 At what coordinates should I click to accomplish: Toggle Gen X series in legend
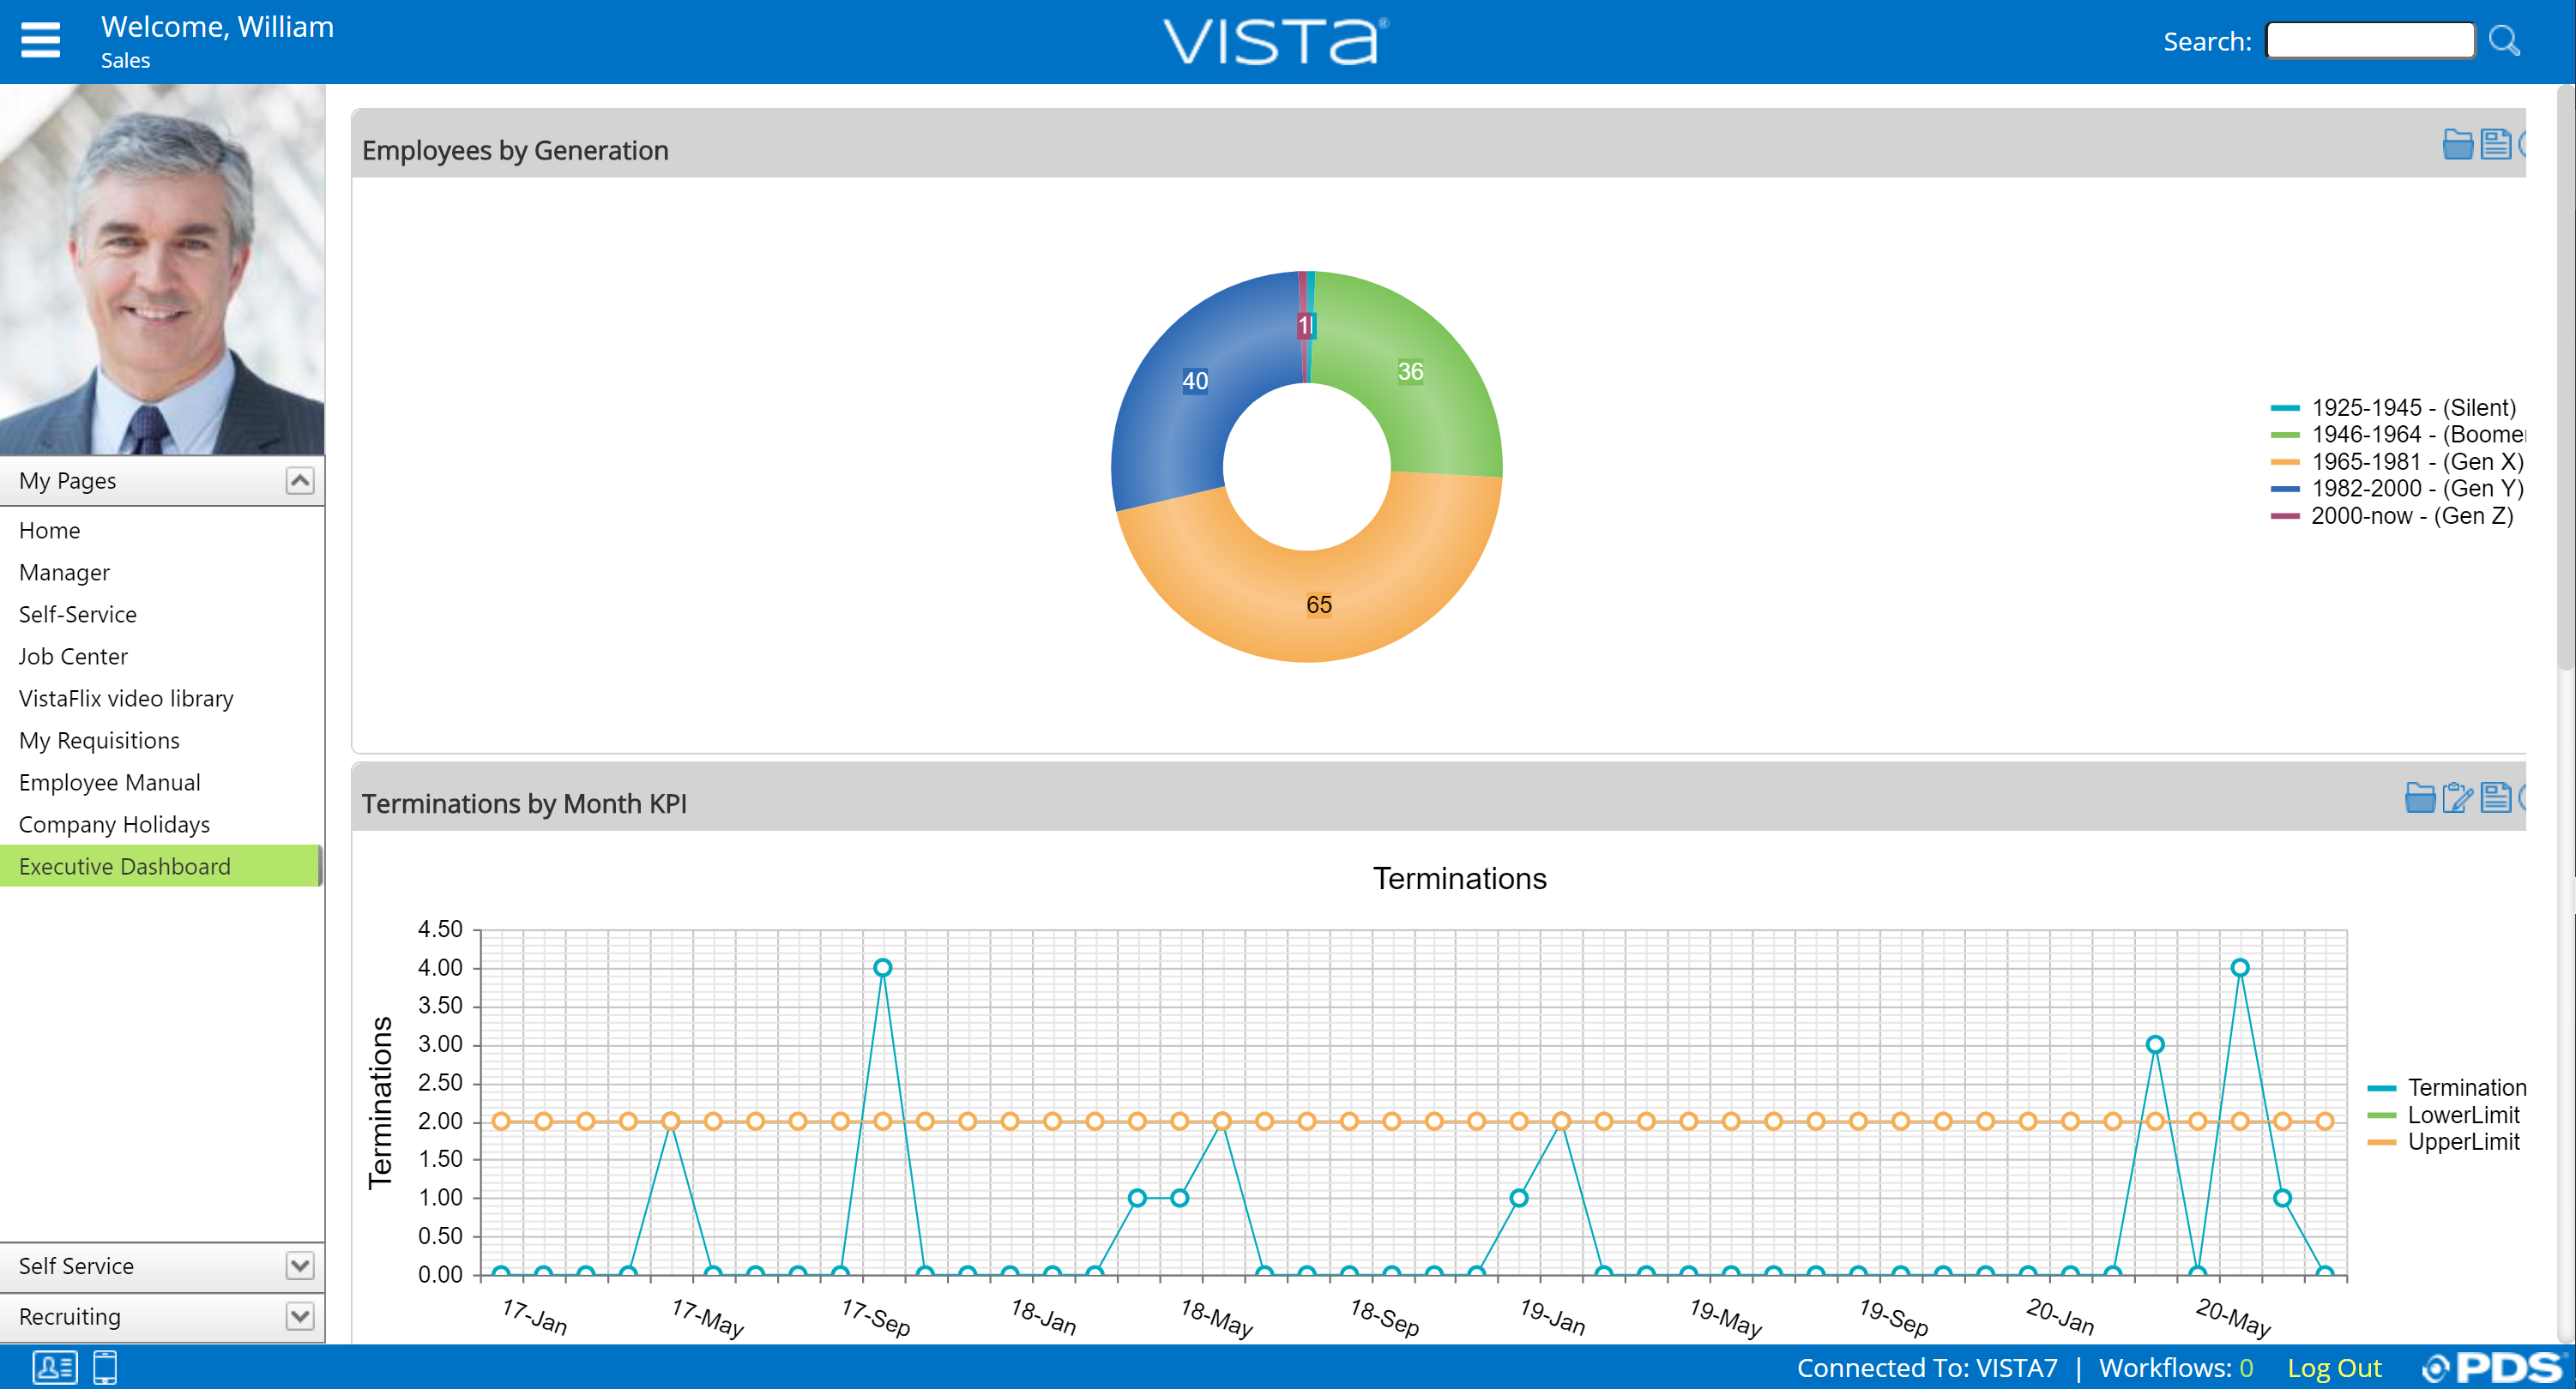click(2417, 461)
